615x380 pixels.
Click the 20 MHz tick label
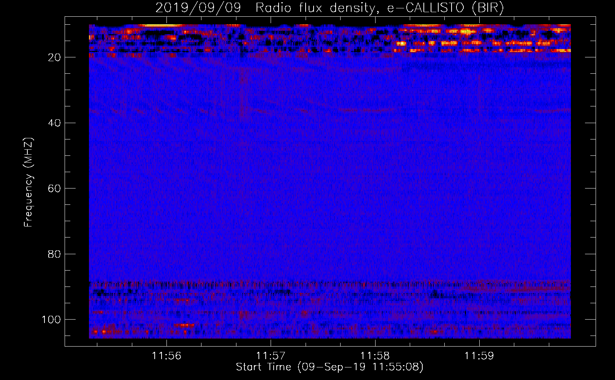point(54,57)
